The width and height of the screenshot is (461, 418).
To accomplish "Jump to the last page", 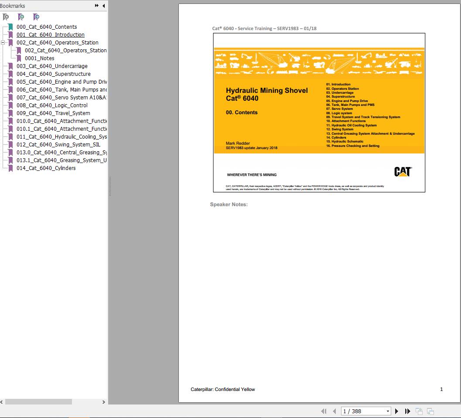I will 407,411.
